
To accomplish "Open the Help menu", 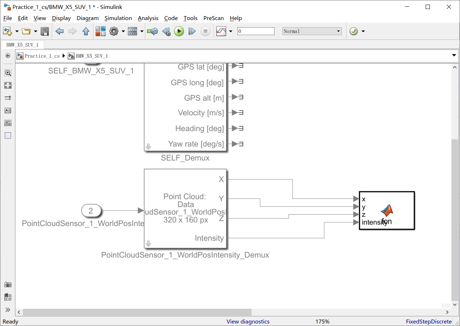I will pos(236,18).
